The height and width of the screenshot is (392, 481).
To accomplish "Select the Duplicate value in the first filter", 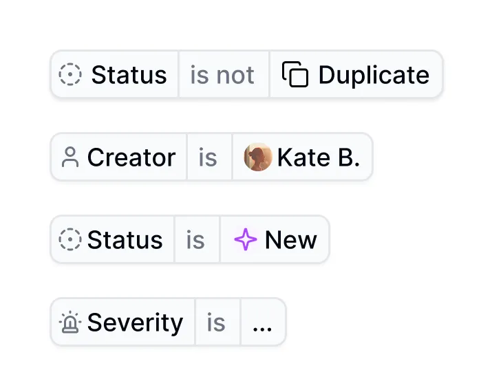I will 356,74.
